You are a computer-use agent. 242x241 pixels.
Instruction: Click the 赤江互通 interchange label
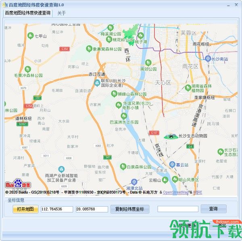[x=97, y=74]
